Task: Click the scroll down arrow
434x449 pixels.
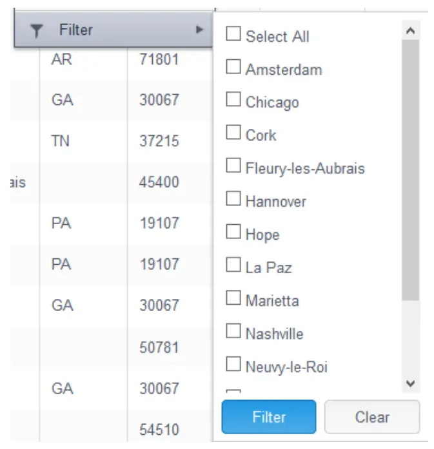Action: point(411,383)
